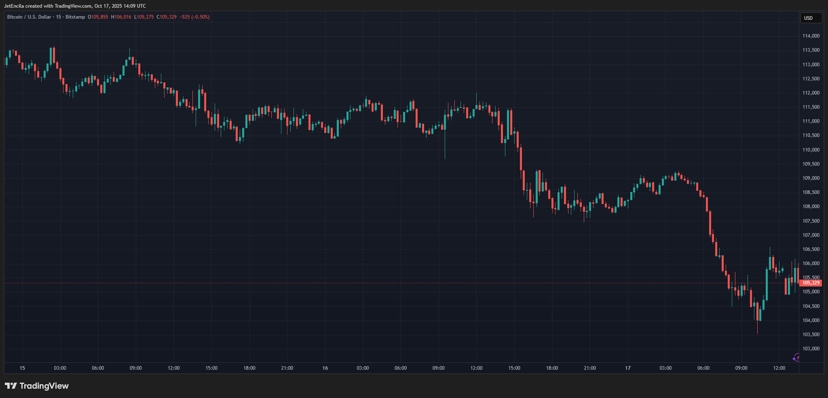Click the High value 106,016

pos(123,17)
